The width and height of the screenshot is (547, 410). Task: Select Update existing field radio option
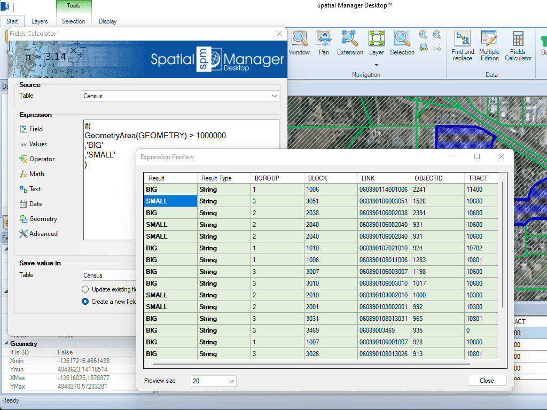click(85, 289)
